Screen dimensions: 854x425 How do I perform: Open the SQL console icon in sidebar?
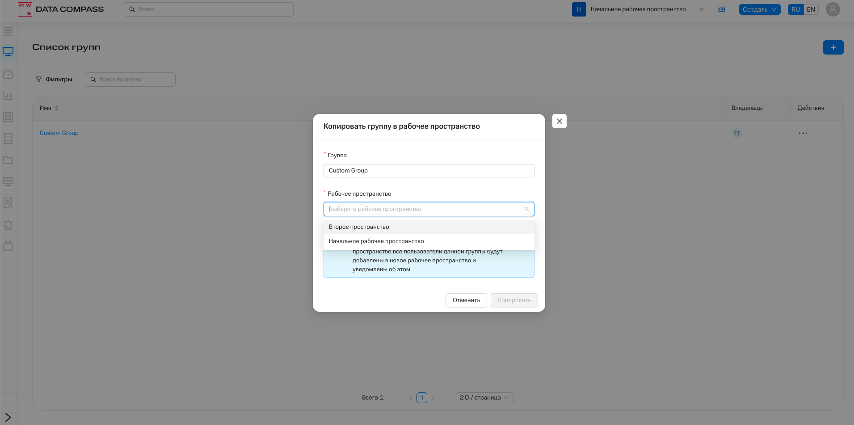(8, 181)
